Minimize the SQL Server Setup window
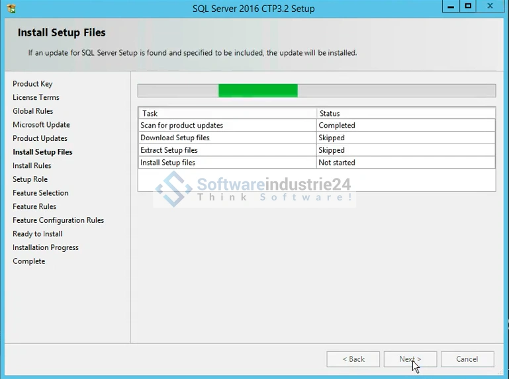 point(449,7)
